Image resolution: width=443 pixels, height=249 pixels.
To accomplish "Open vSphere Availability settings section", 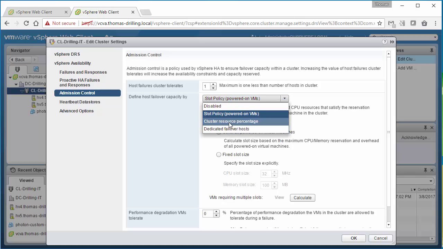I will pos(73,63).
